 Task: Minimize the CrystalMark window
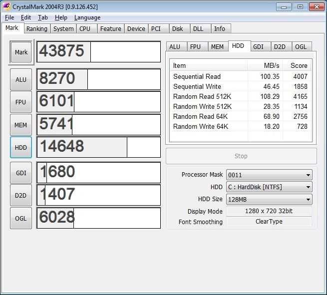coord(284,7)
